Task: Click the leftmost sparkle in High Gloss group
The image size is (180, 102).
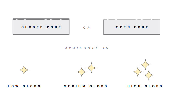Action: coord(138,72)
